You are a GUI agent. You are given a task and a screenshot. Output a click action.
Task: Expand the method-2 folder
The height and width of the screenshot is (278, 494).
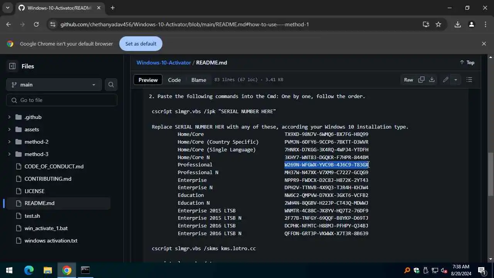click(x=9, y=142)
